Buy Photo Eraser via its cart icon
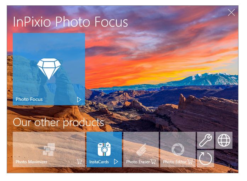Image resolution: width=247 pixels, height=181 pixels. click(153, 162)
